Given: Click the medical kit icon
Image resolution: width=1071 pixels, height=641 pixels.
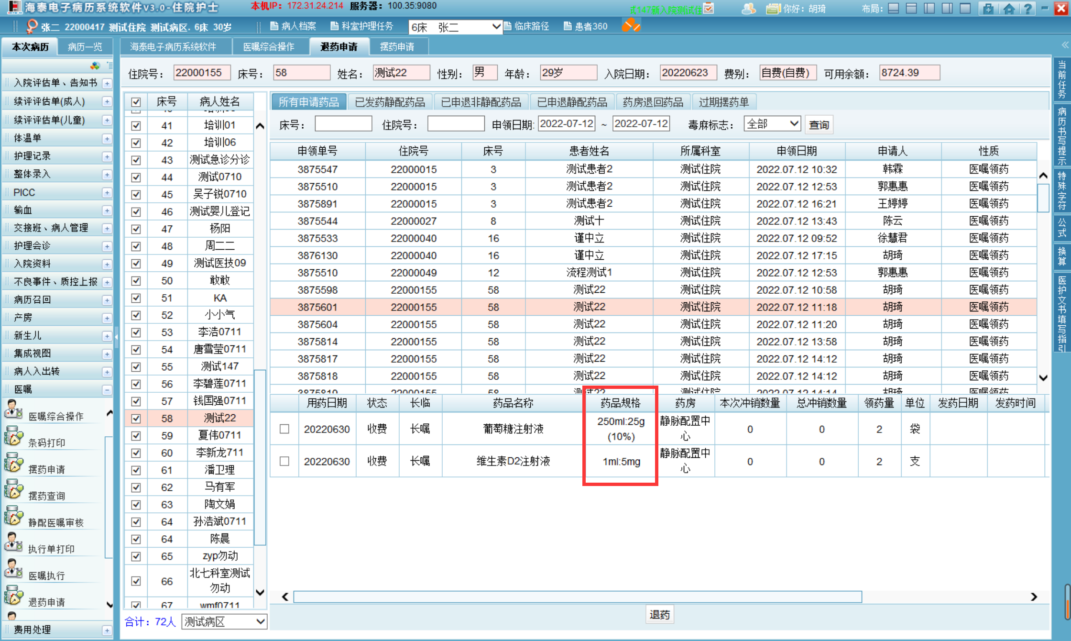Looking at the screenshot, I should pos(988,9).
